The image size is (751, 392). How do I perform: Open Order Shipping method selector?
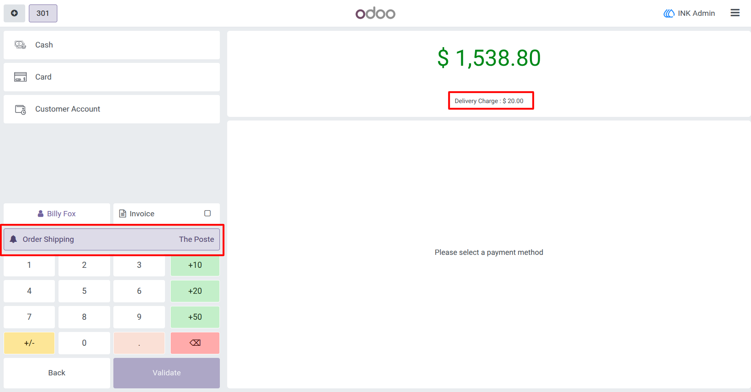point(112,239)
